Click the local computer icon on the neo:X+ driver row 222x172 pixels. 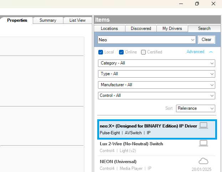pos(203,125)
